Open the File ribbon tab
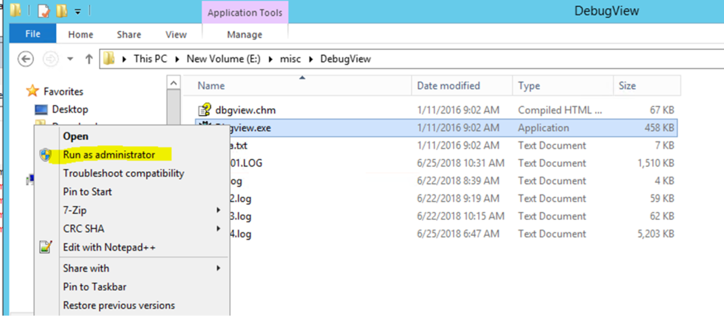The image size is (724, 316). (x=33, y=34)
